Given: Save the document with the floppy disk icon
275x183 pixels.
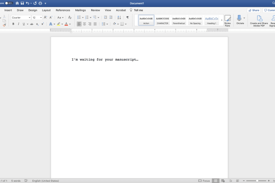Looking at the screenshot, I should (x=22, y=3).
